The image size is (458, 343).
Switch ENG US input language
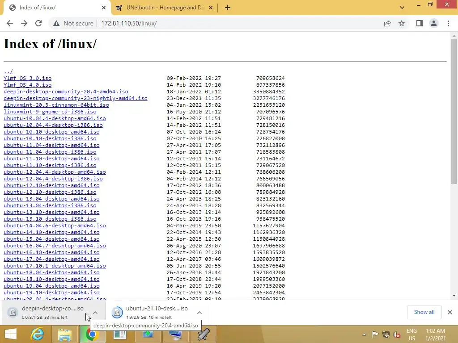click(411, 335)
